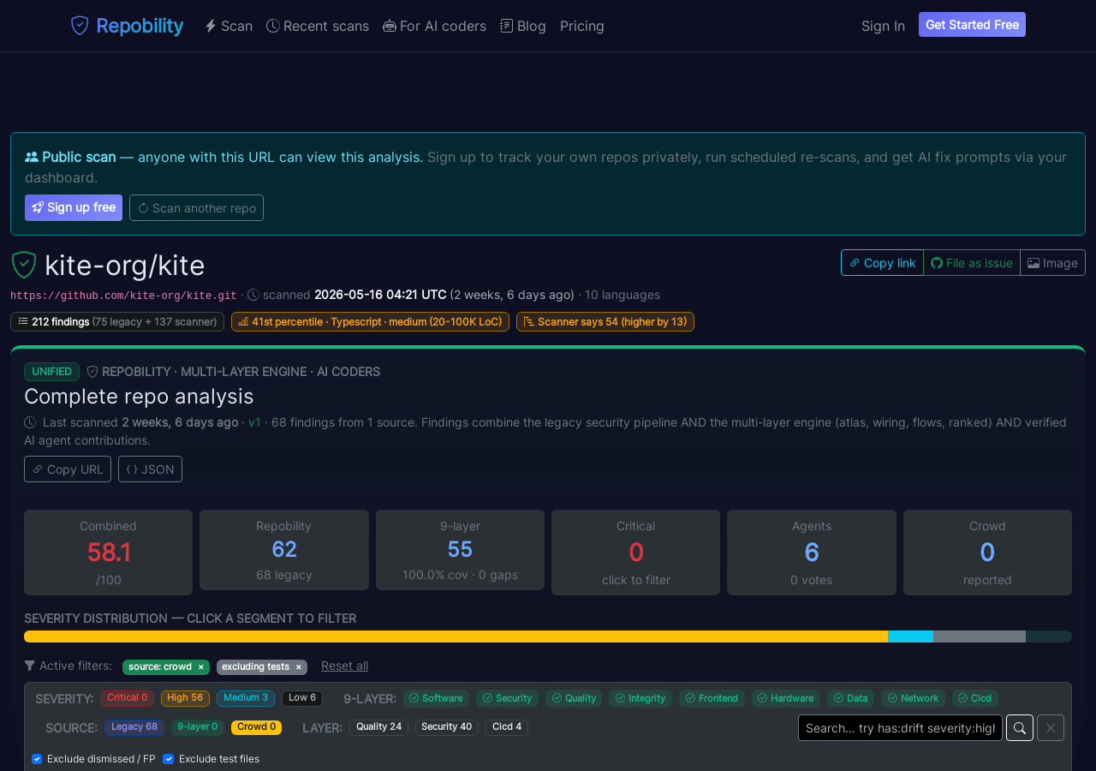Image resolution: width=1096 pixels, height=771 pixels.
Task: Click the gray Low severity bar segment
Action: [x=980, y=637]
